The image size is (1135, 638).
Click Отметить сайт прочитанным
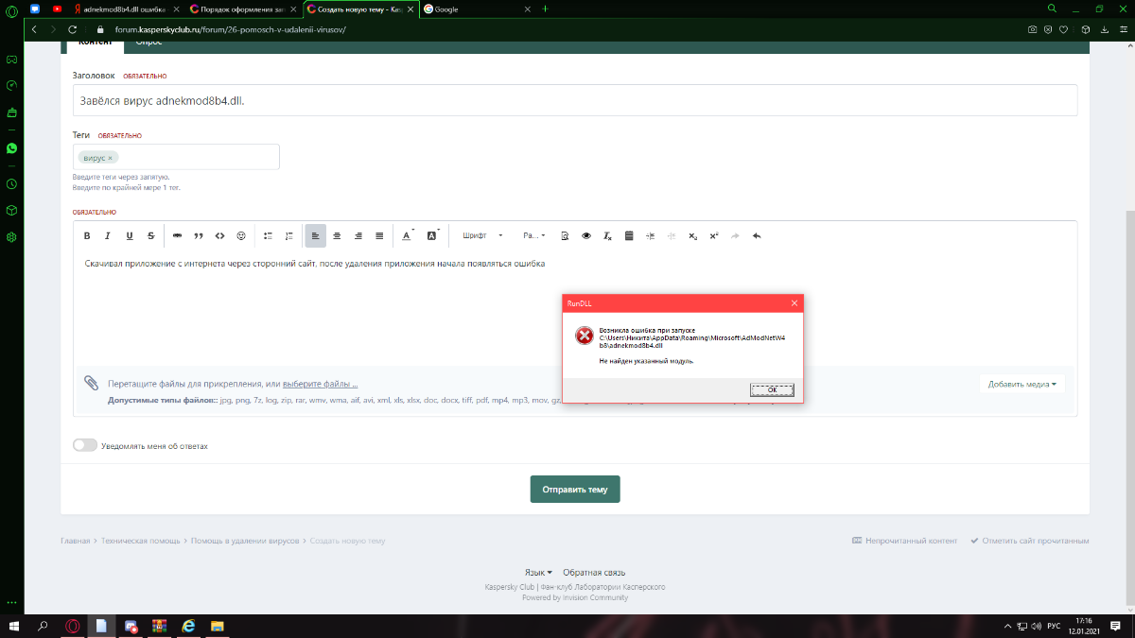(1029, 541)
